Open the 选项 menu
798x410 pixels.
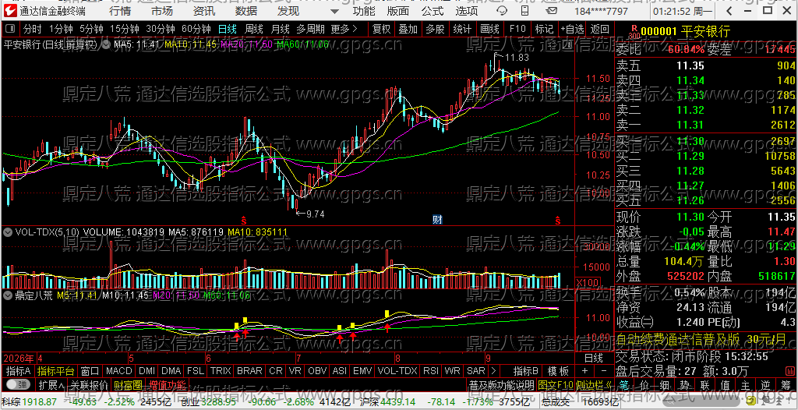click(467, 11)
